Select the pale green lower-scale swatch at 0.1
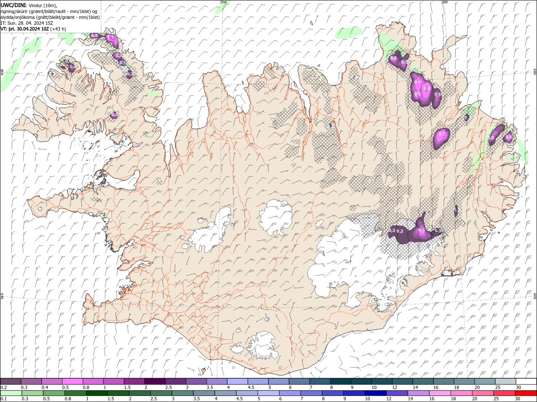 pos(11,393)
